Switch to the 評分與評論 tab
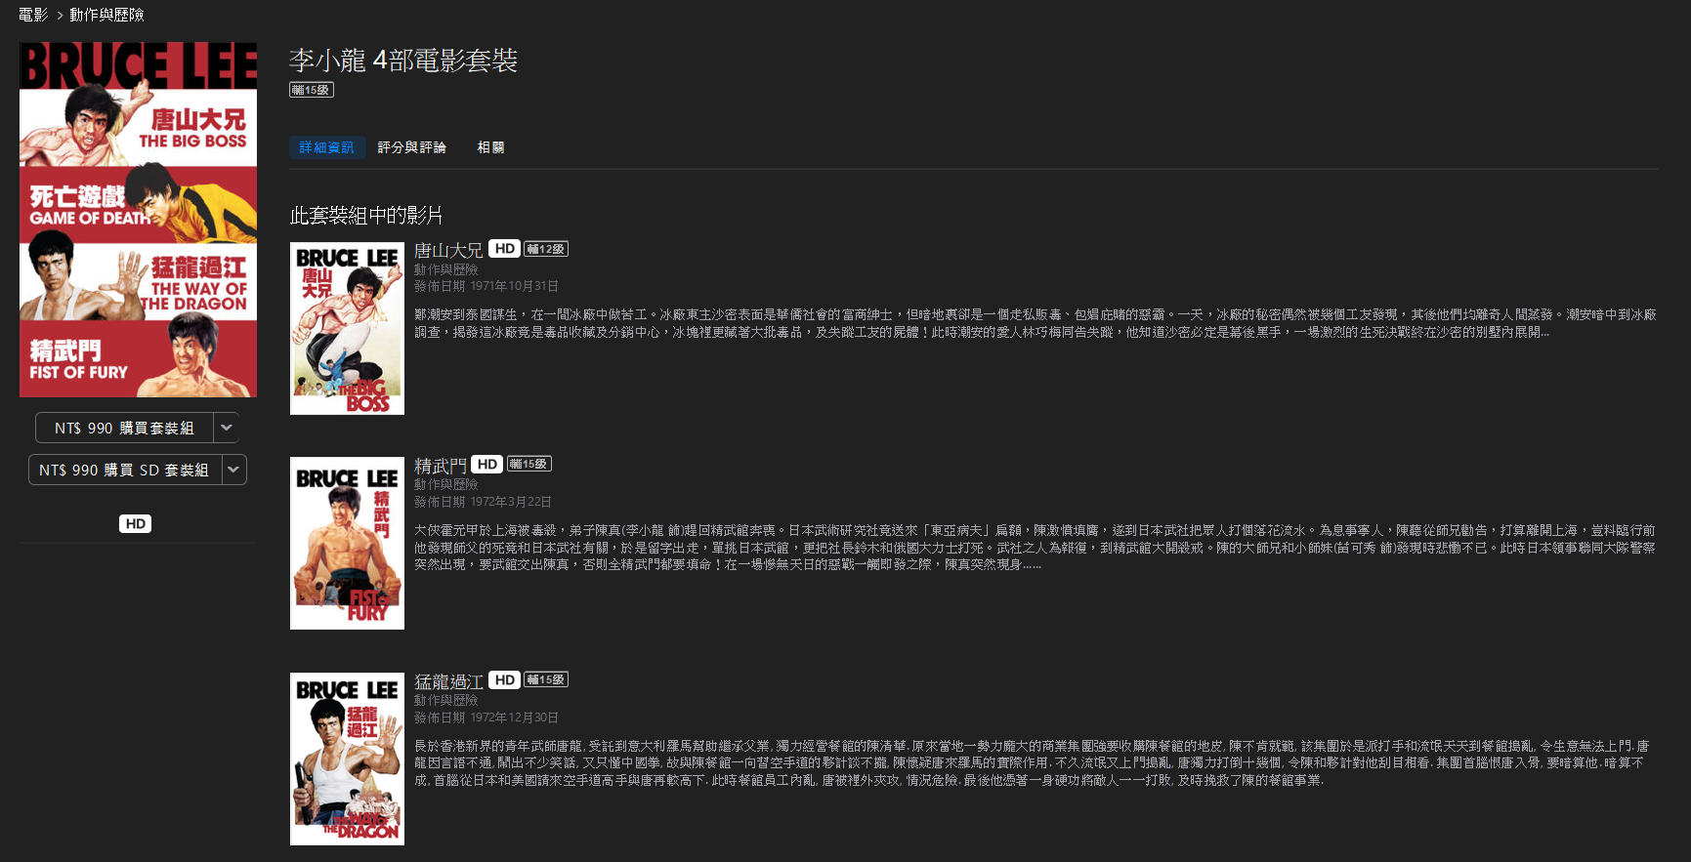The width and height of the screenshot is (1691, 862). tap(412, 147)
